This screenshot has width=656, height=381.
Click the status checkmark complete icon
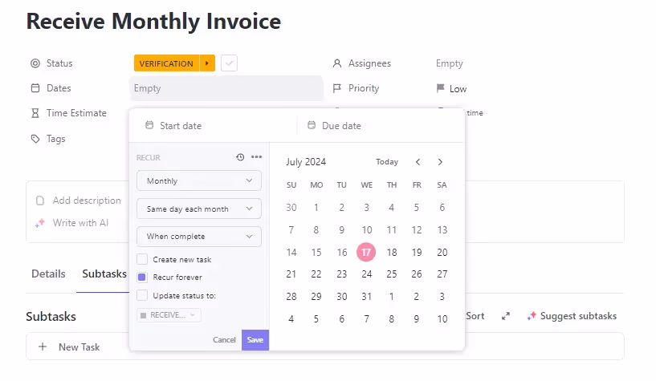(229, 63)
